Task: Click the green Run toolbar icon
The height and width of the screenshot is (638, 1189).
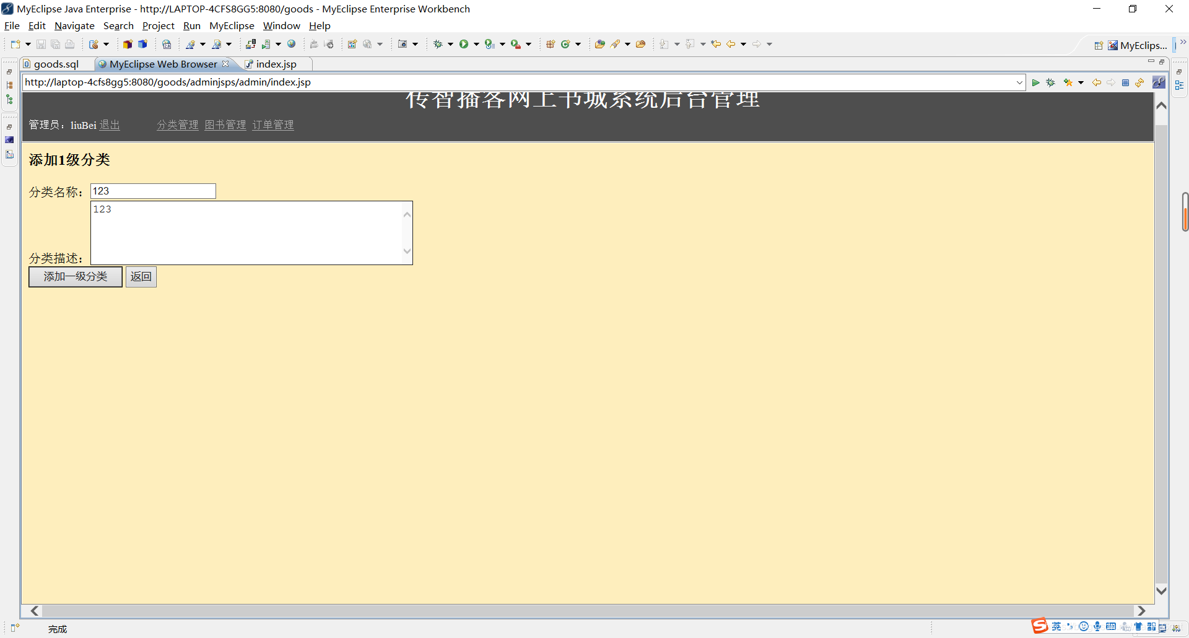Action: pos(463,44)
